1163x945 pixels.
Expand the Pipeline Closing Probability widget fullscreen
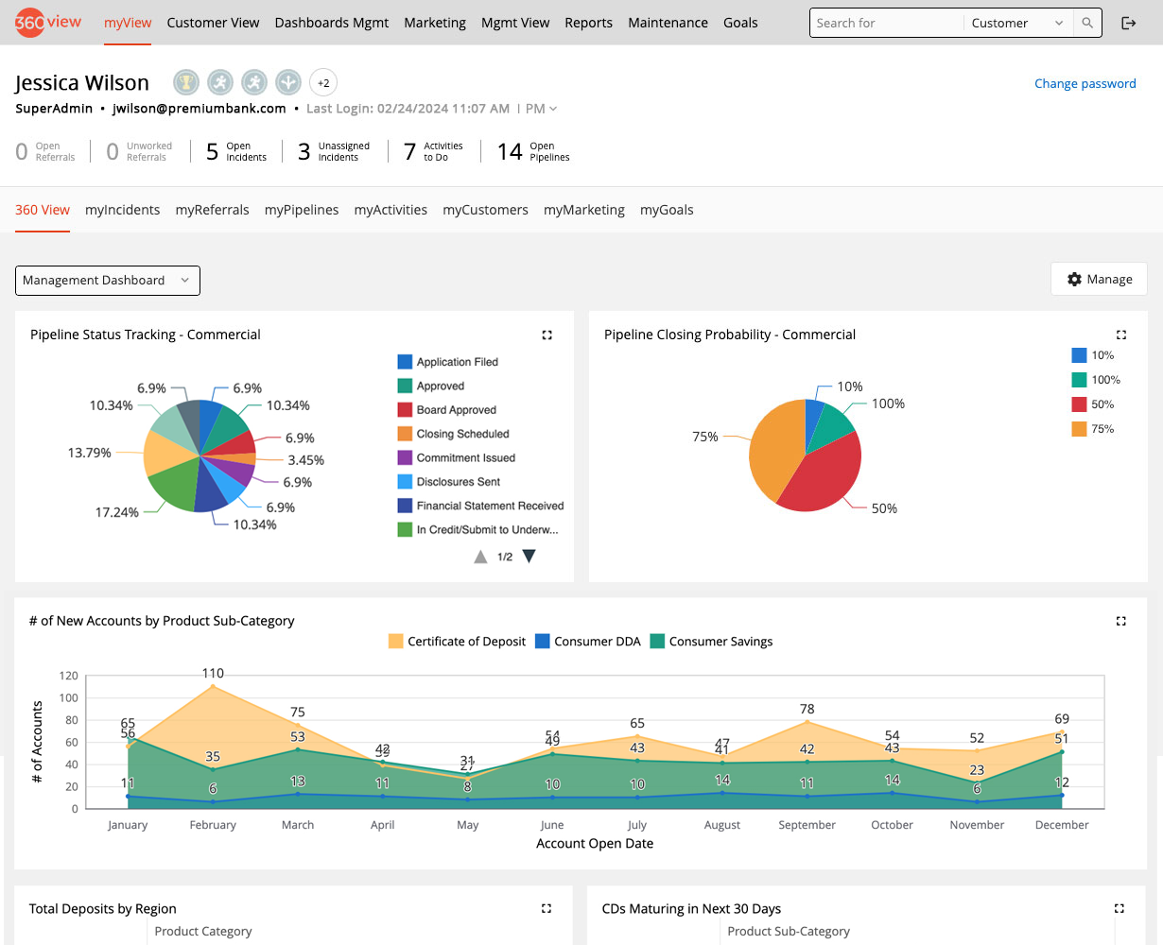pos(1120,335)
